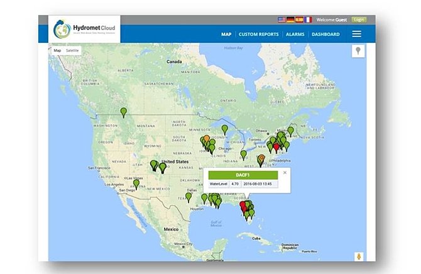Switch the map to Map view

point(57,50)
